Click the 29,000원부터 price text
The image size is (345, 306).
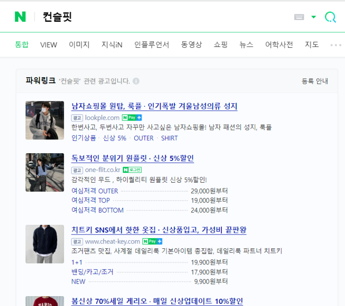click(x=209, y=191)
